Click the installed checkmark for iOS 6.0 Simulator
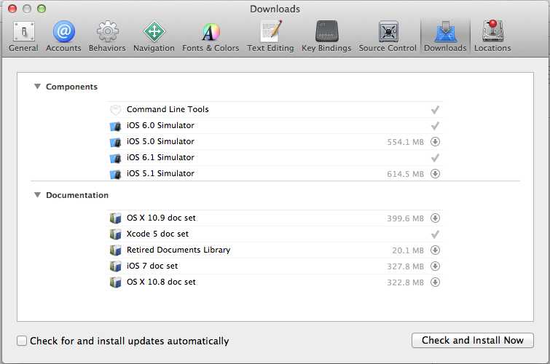This screenshot has width=550, height=364. 436,125
